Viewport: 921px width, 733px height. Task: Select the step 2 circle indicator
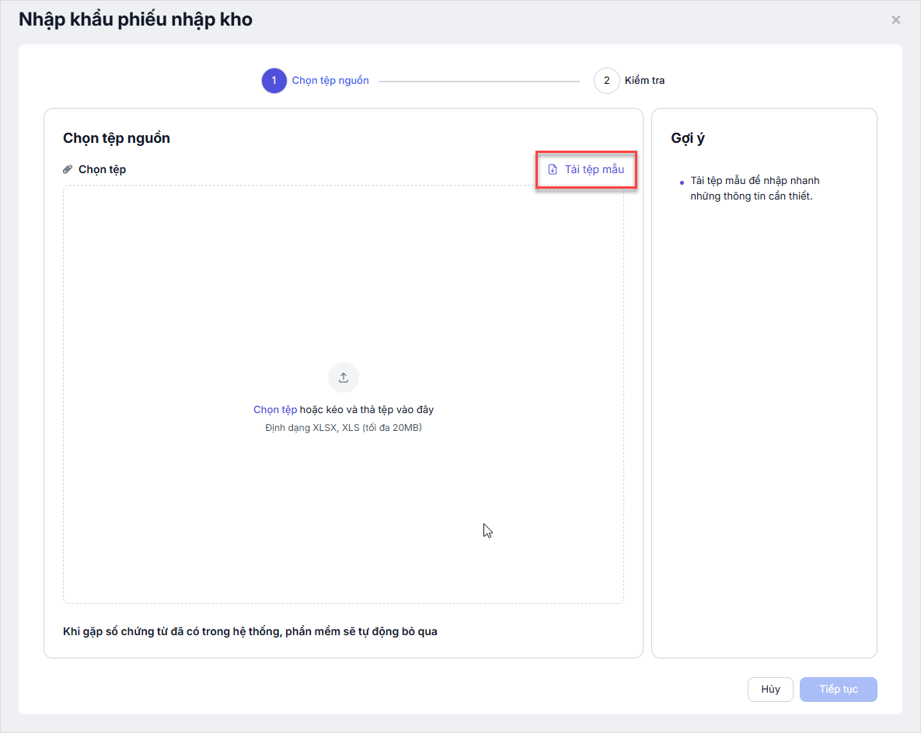[606, 81]
